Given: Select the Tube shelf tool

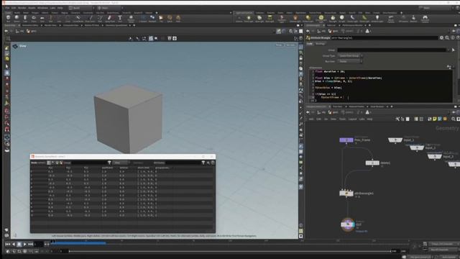Looking at the screenshot, I should click(25, 19).
